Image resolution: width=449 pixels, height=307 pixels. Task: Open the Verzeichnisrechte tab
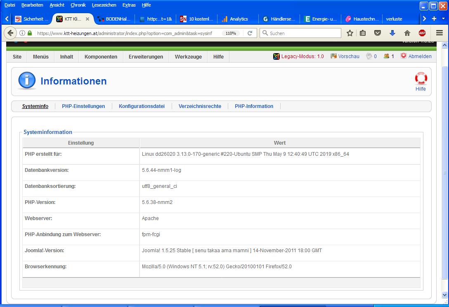(x=200, y=106)
